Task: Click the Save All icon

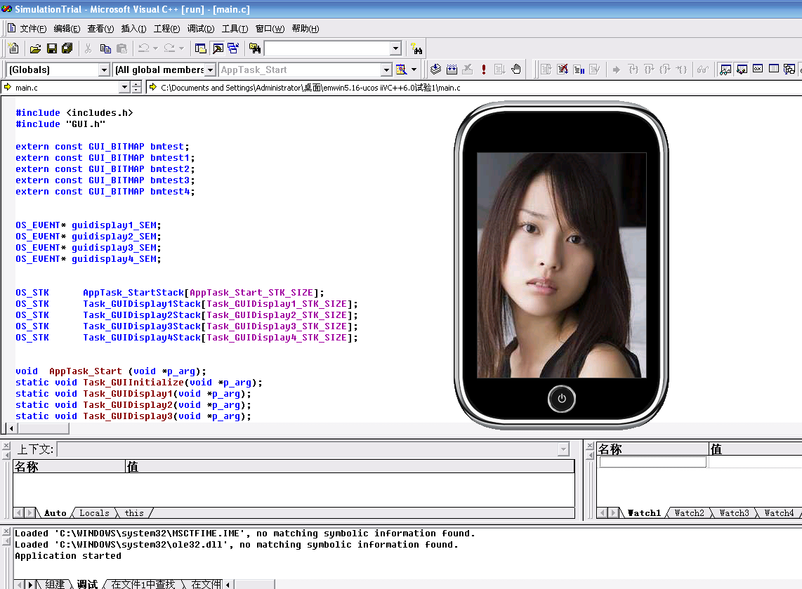Action: click(x=67, y=48)
